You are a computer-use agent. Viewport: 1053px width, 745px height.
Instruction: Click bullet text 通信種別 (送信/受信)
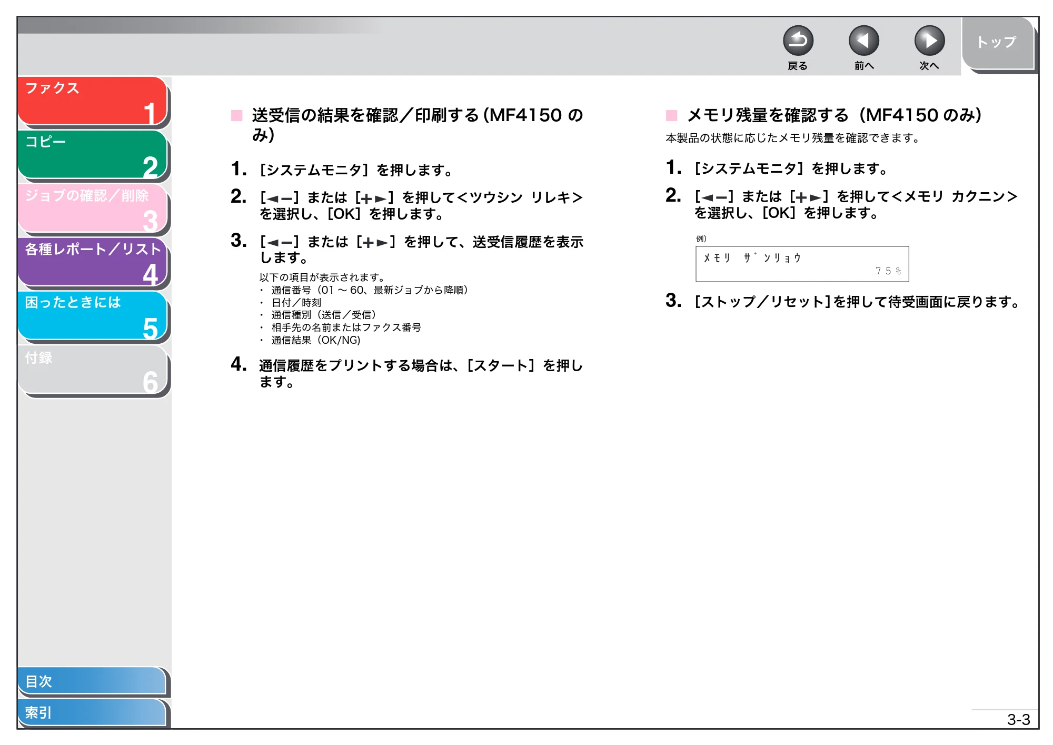point(323,315)
